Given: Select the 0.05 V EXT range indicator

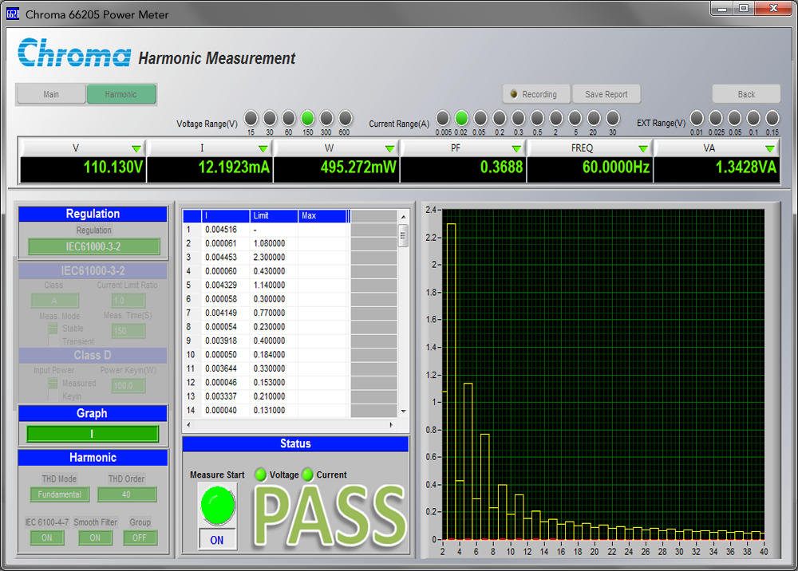Looking at the screenshot, I should tap(734, 119).
